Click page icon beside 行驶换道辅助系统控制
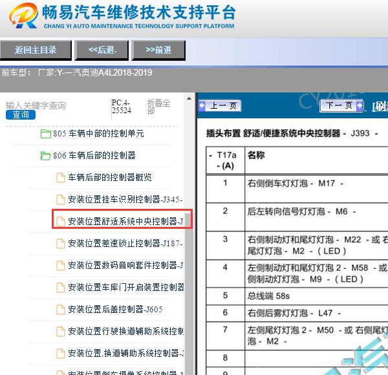The width and height of the screenshot is (388, 375). (61, 332)
